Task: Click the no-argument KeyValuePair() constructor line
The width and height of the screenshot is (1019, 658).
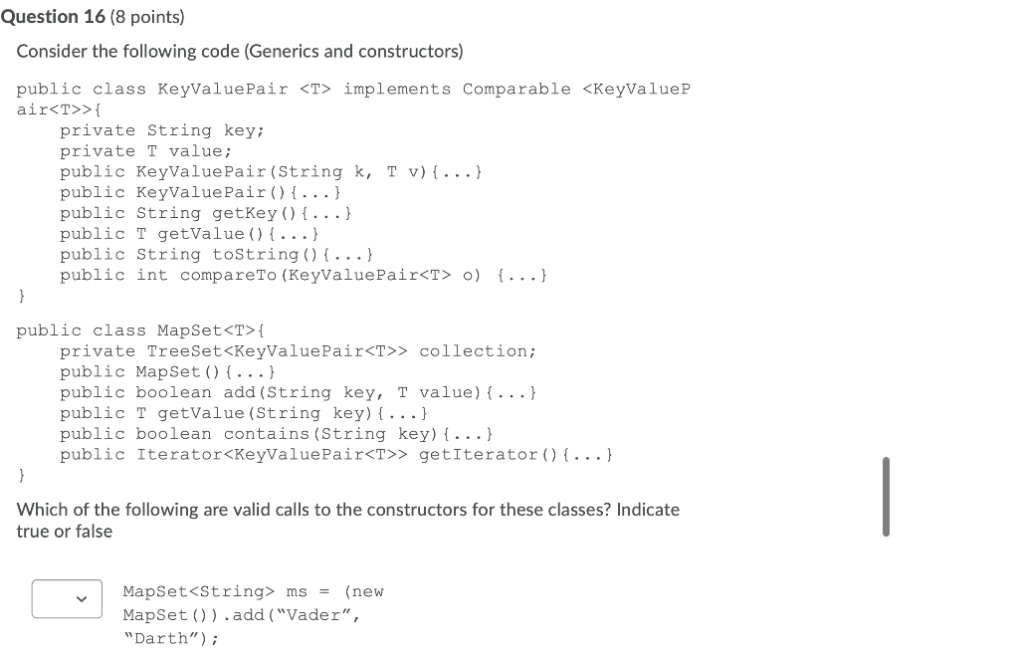Action: [x=200, y=193]
